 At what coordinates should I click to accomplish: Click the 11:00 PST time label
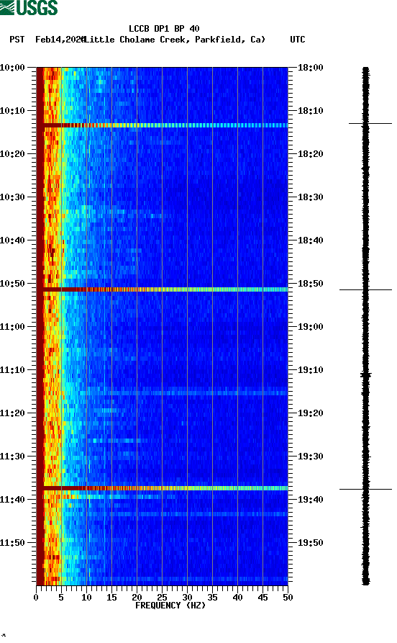[x=12, y=327]
